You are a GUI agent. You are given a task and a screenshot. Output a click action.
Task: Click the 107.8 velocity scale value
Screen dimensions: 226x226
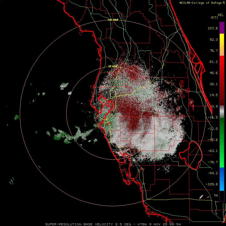213,28
